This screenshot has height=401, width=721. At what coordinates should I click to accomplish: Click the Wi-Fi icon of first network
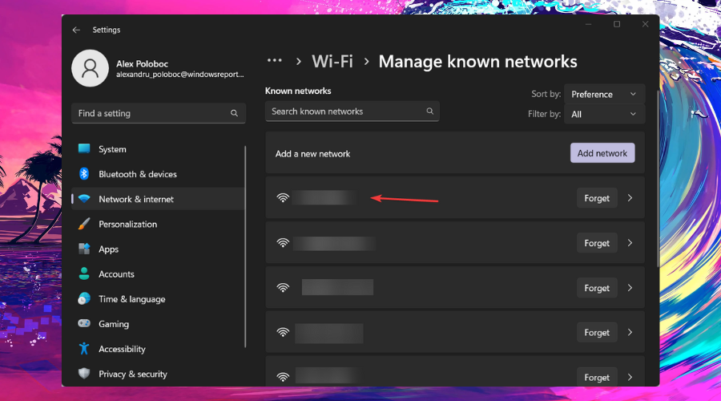click(283, 198)
